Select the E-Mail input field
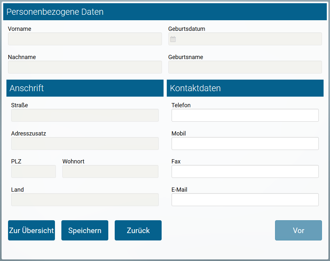The image size is (330, 261). tap(245, 200)
